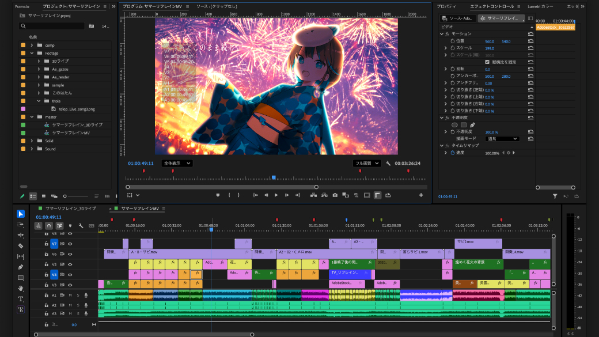The height and width of the screenshot is (337, 599).
Task: Play the program monitor
Action: (x=276, y=195)
